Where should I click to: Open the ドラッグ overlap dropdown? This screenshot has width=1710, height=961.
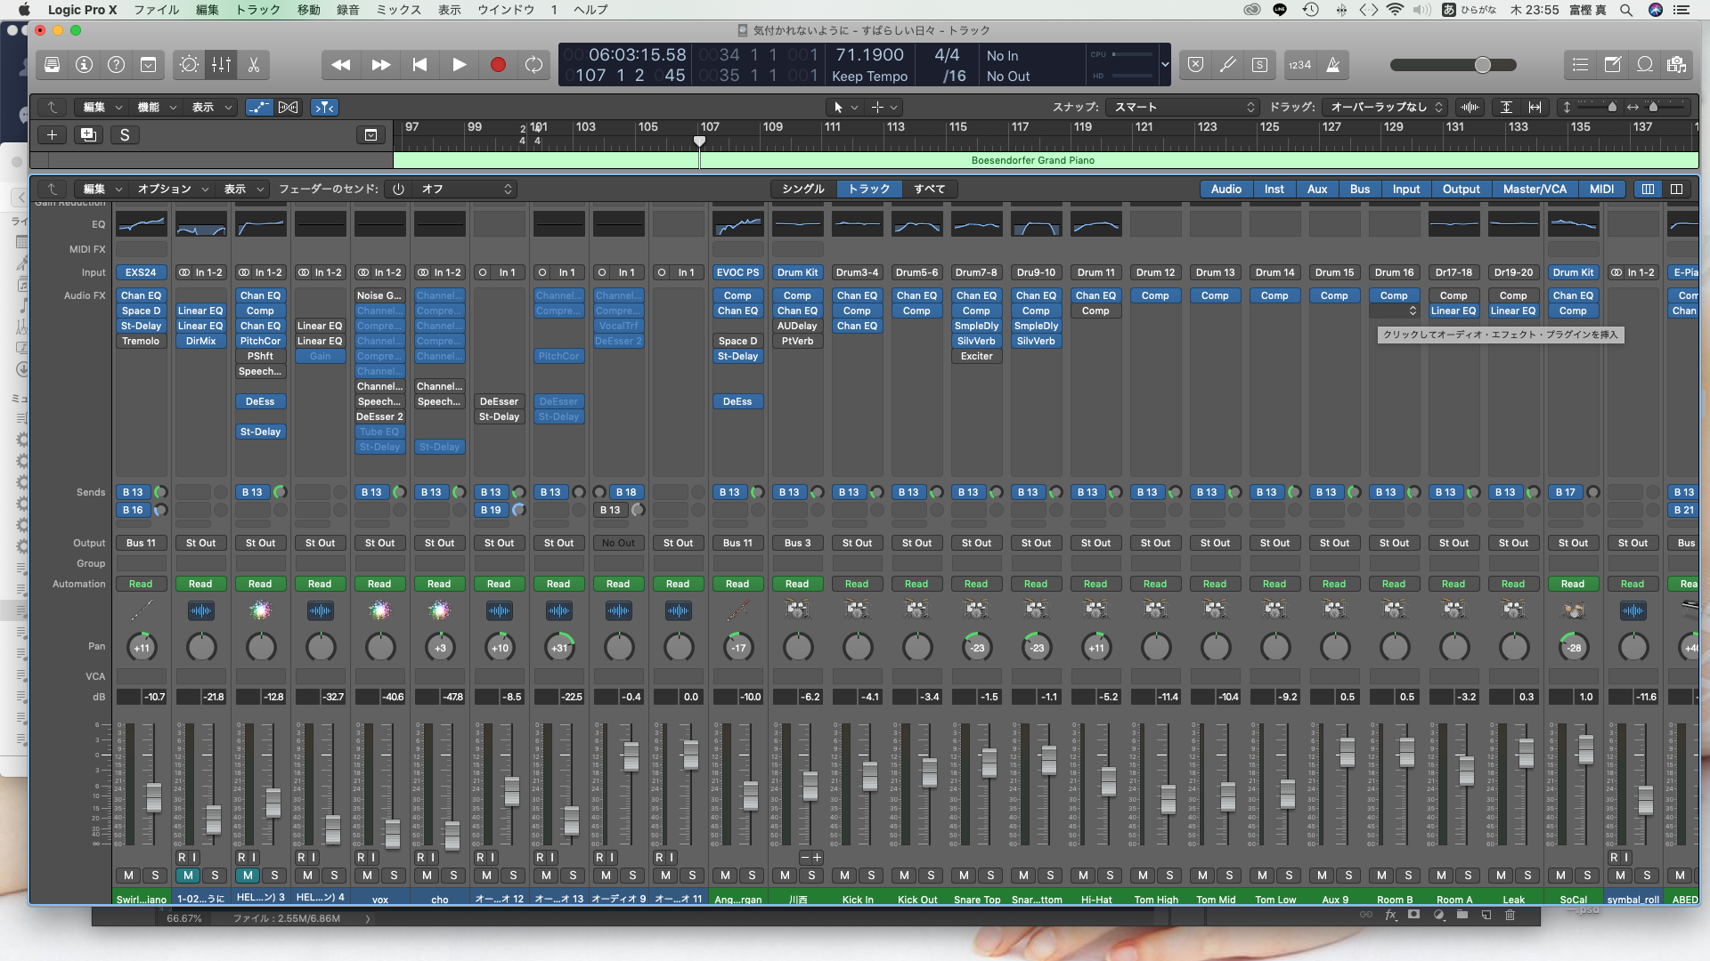pyautogui.click(x=1385, y=108)
